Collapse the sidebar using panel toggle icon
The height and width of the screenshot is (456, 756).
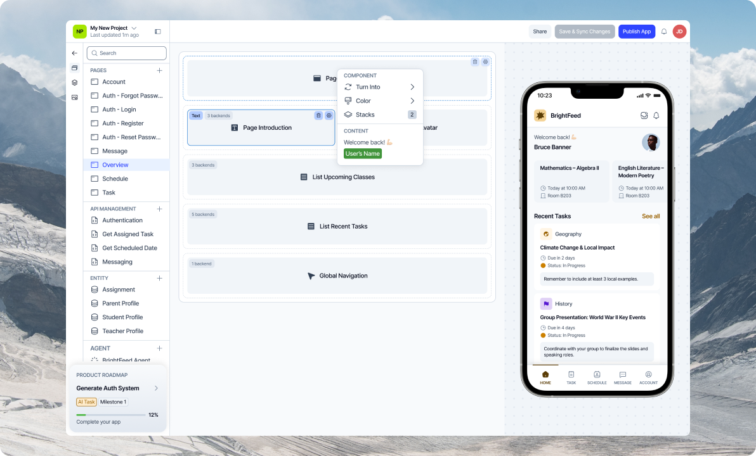[158, 32]
